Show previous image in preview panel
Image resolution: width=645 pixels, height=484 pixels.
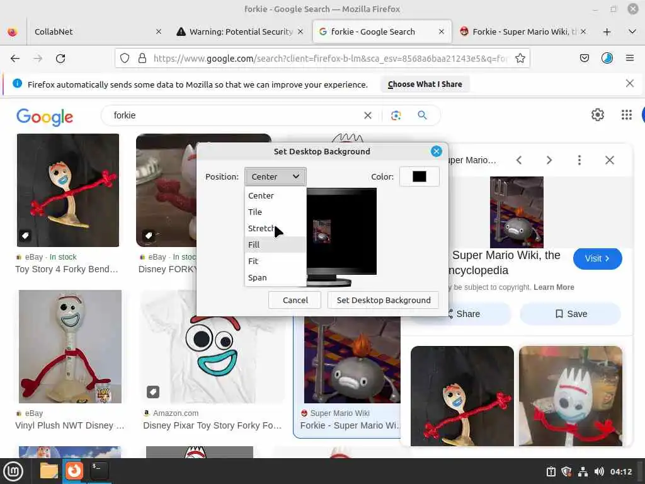(x=519, y=160)
